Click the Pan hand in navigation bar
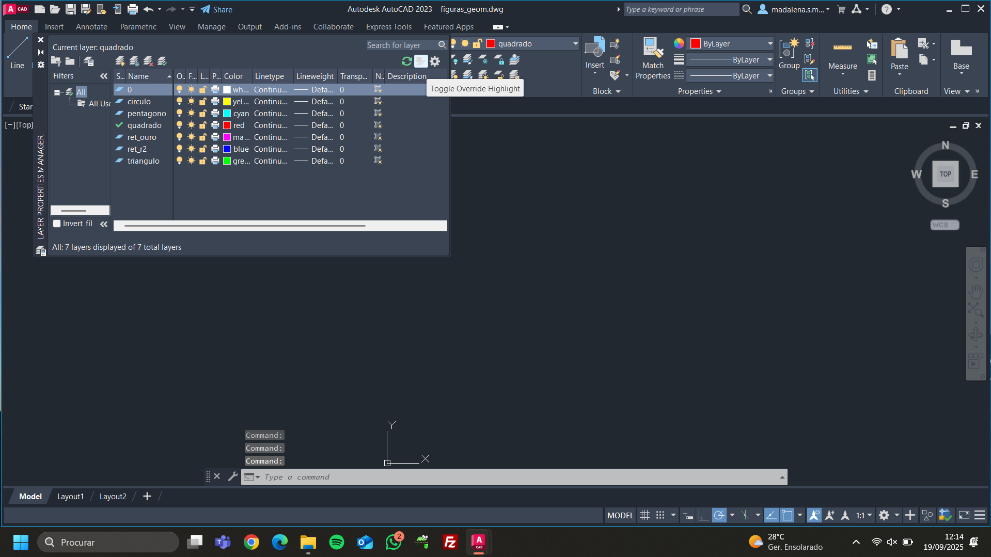This screenshot has height=557, width=991. [x=976, y=292]
